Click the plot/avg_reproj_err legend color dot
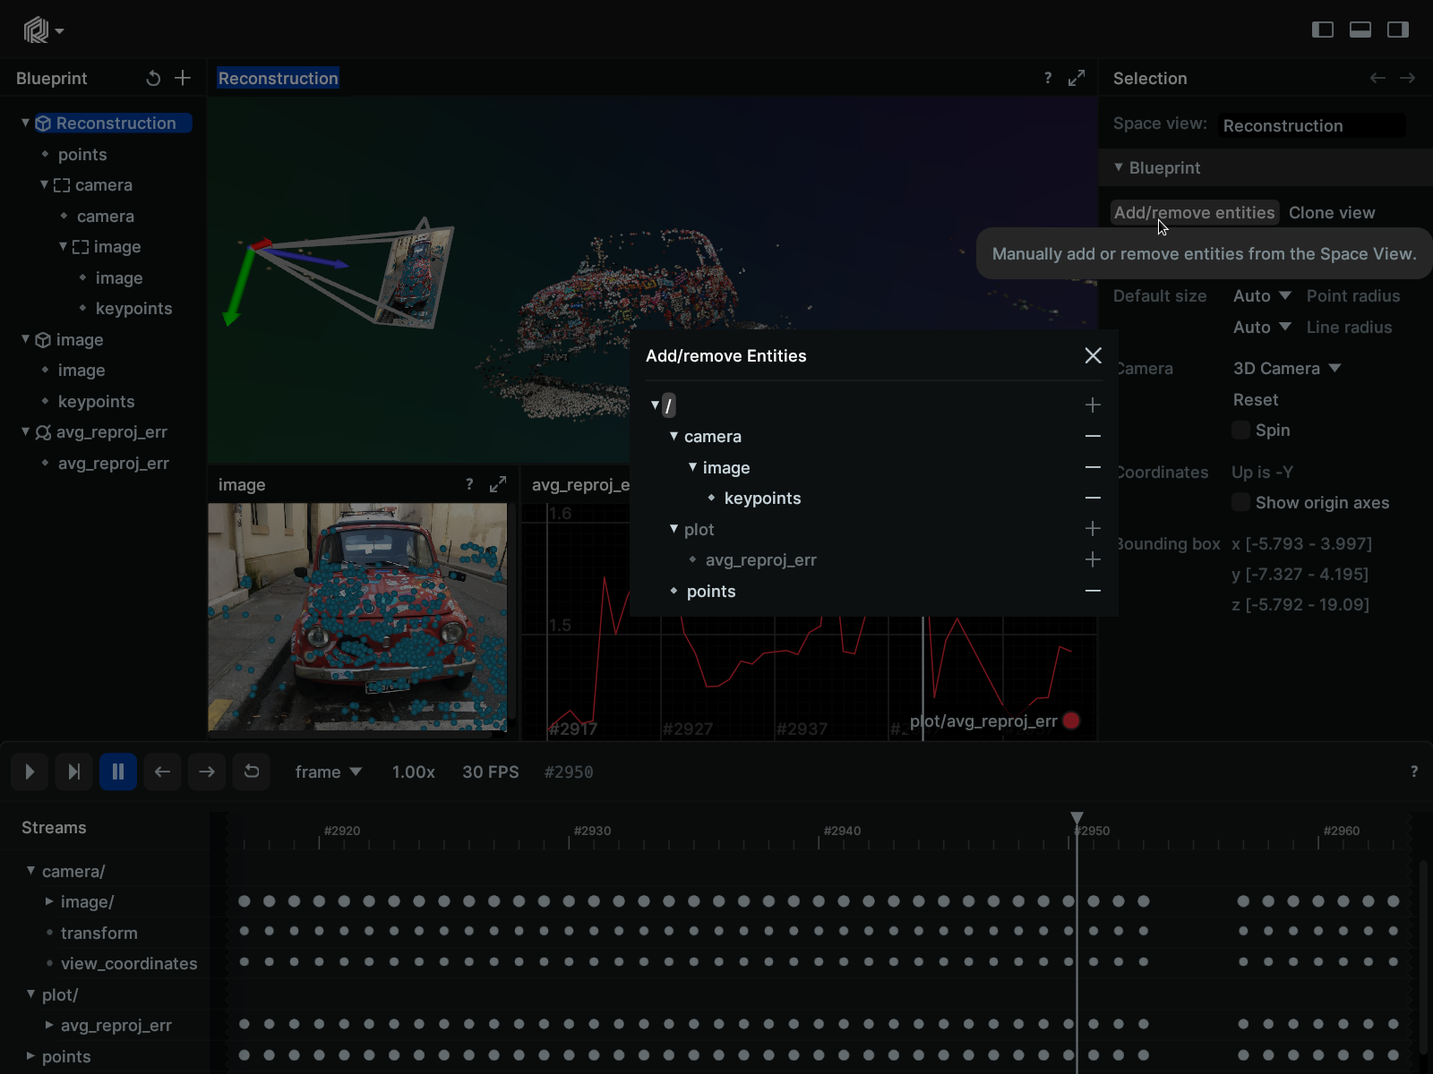Viewport: 1433px width, 1074px height. (x=1071, y=720)
